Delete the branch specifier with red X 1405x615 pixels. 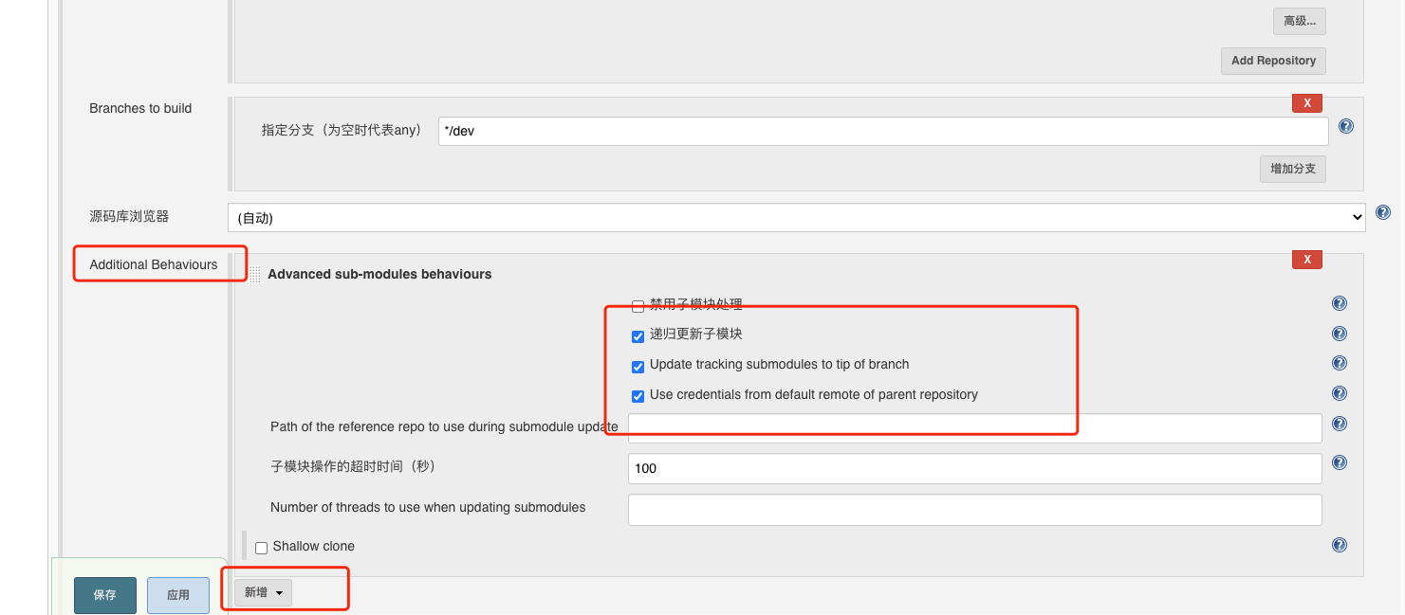[x=1307, y=103]
